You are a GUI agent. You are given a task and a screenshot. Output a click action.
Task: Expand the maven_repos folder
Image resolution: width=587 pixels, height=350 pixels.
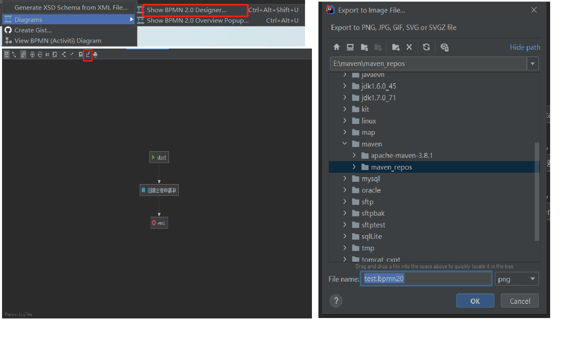(x=354, y=167)
